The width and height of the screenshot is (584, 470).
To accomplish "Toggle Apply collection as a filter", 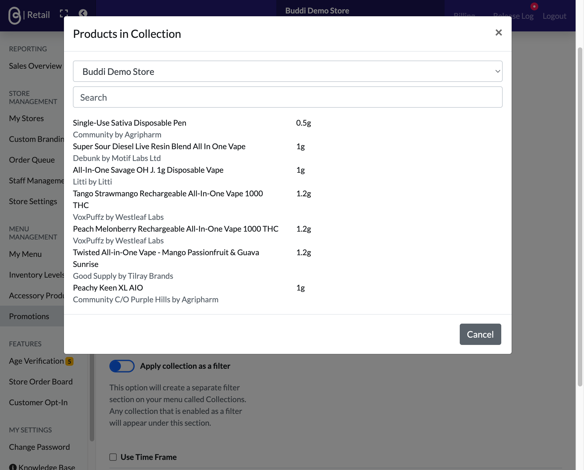I will (x=122, y=366).
